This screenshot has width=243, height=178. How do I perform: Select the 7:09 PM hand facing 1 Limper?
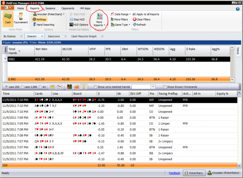coord(119,124)
